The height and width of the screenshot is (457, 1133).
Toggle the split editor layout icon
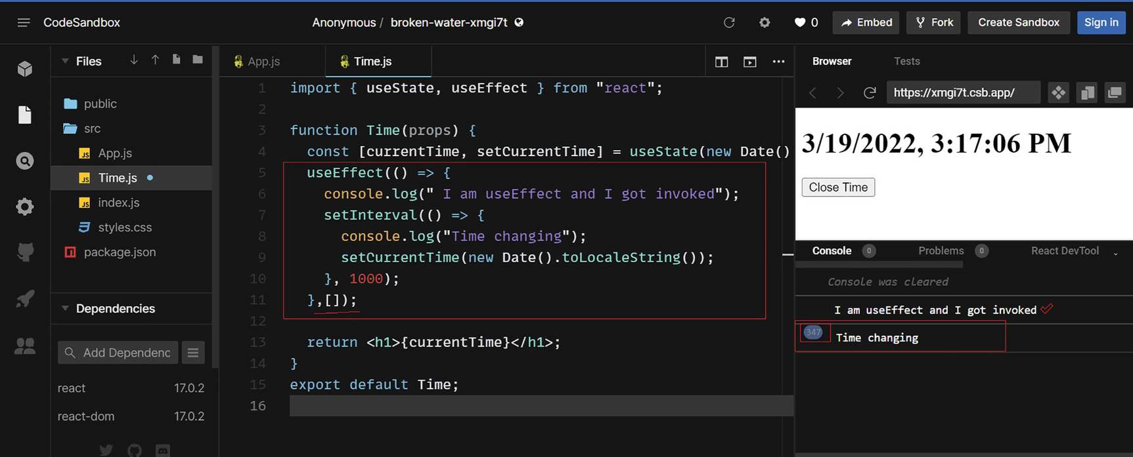pos(721,62)
